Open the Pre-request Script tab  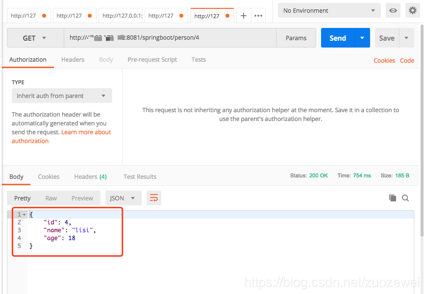click(x=152, y=59)
